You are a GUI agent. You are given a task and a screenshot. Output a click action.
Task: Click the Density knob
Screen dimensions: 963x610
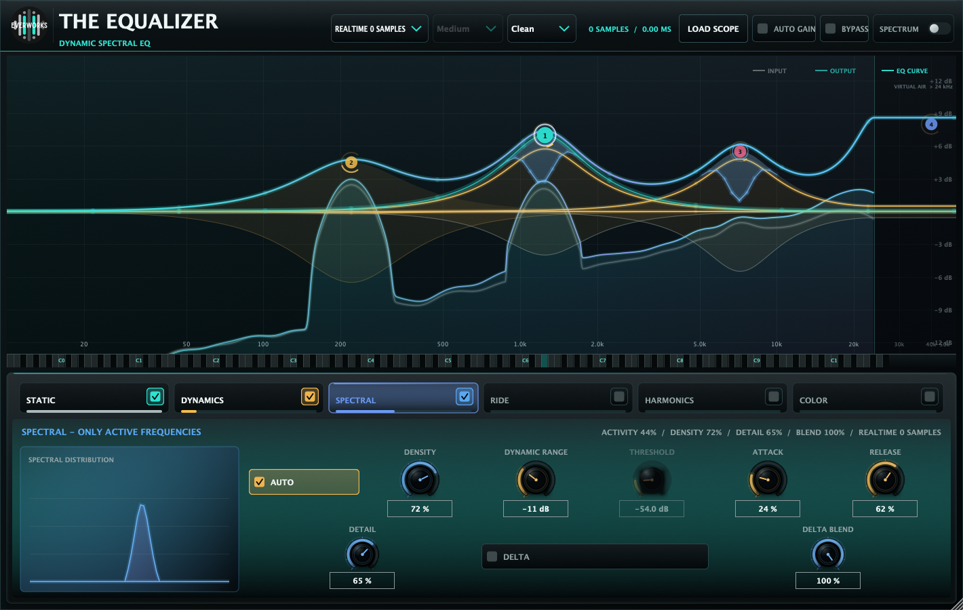tap(420, 480)
